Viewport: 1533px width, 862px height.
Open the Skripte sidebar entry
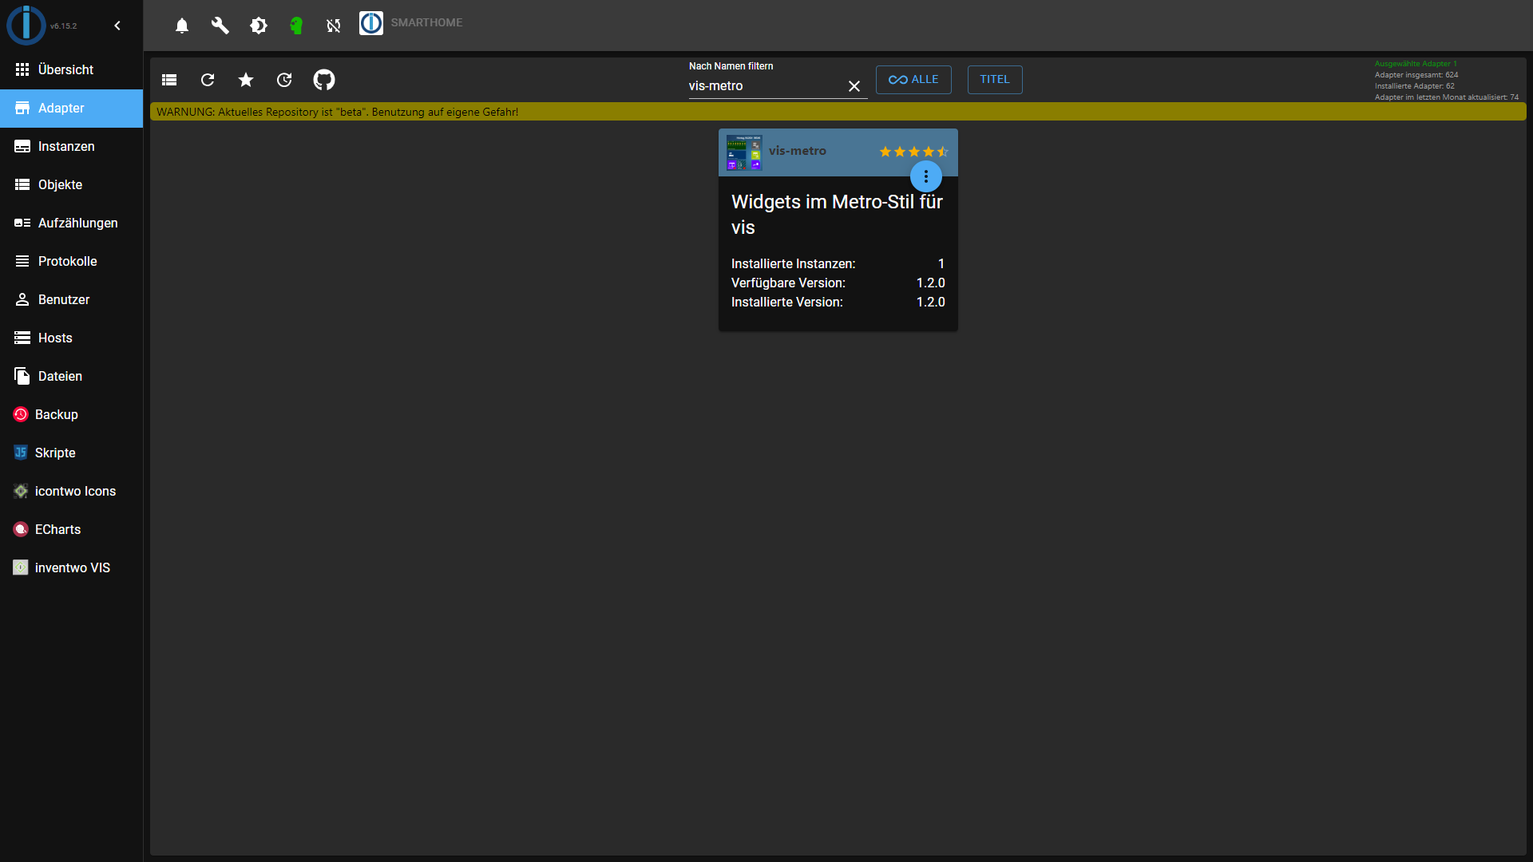coord(55,453)
